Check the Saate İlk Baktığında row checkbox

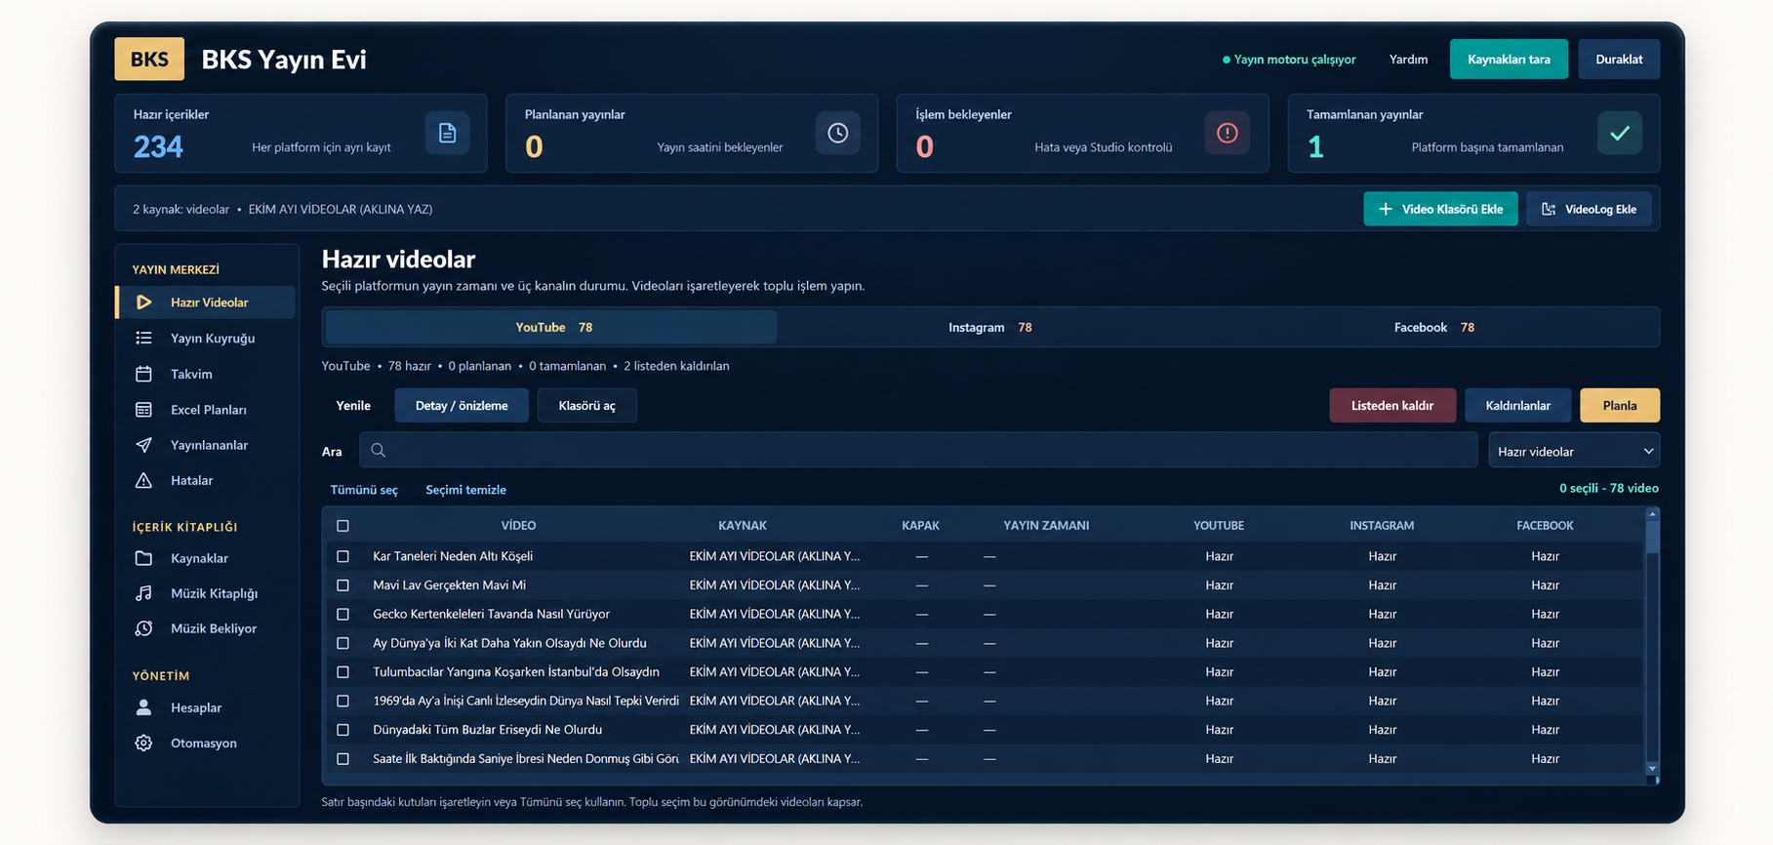tap(343, 758)
